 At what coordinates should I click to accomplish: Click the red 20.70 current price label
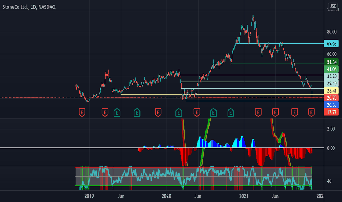click(331, 98)
